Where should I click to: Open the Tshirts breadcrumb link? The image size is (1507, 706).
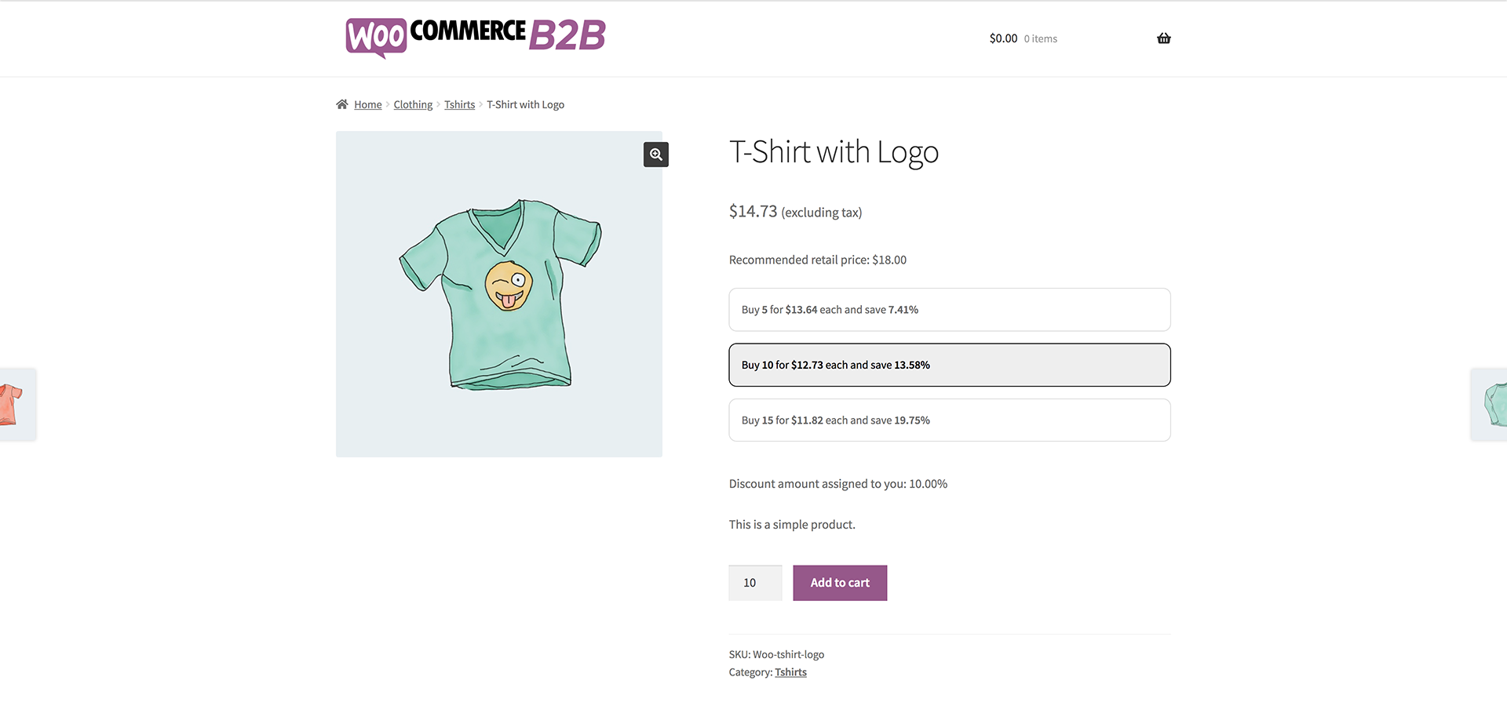(x=459, y=105)
